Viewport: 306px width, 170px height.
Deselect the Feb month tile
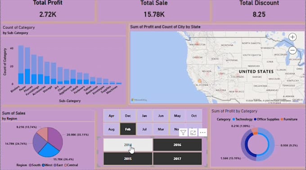(128, 129)
